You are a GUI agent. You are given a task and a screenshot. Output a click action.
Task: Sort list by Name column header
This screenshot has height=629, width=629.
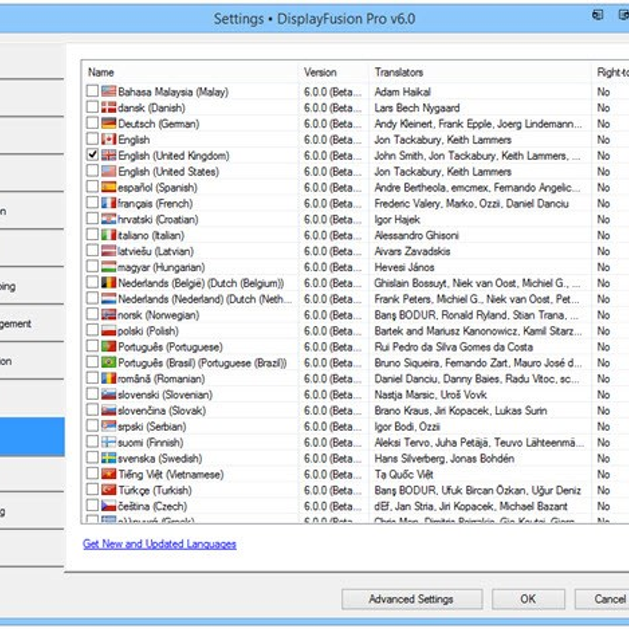coord(190,72)
